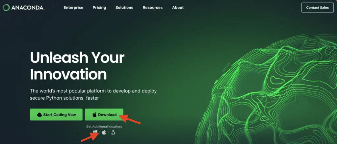
Task: Open the Enterprise menu
Action: click(73, 8)
